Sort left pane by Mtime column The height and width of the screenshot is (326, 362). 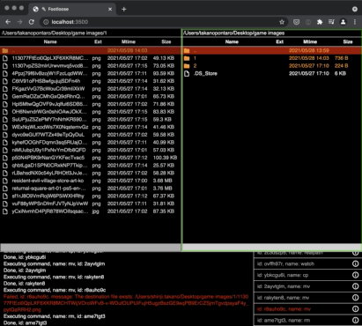129,41
